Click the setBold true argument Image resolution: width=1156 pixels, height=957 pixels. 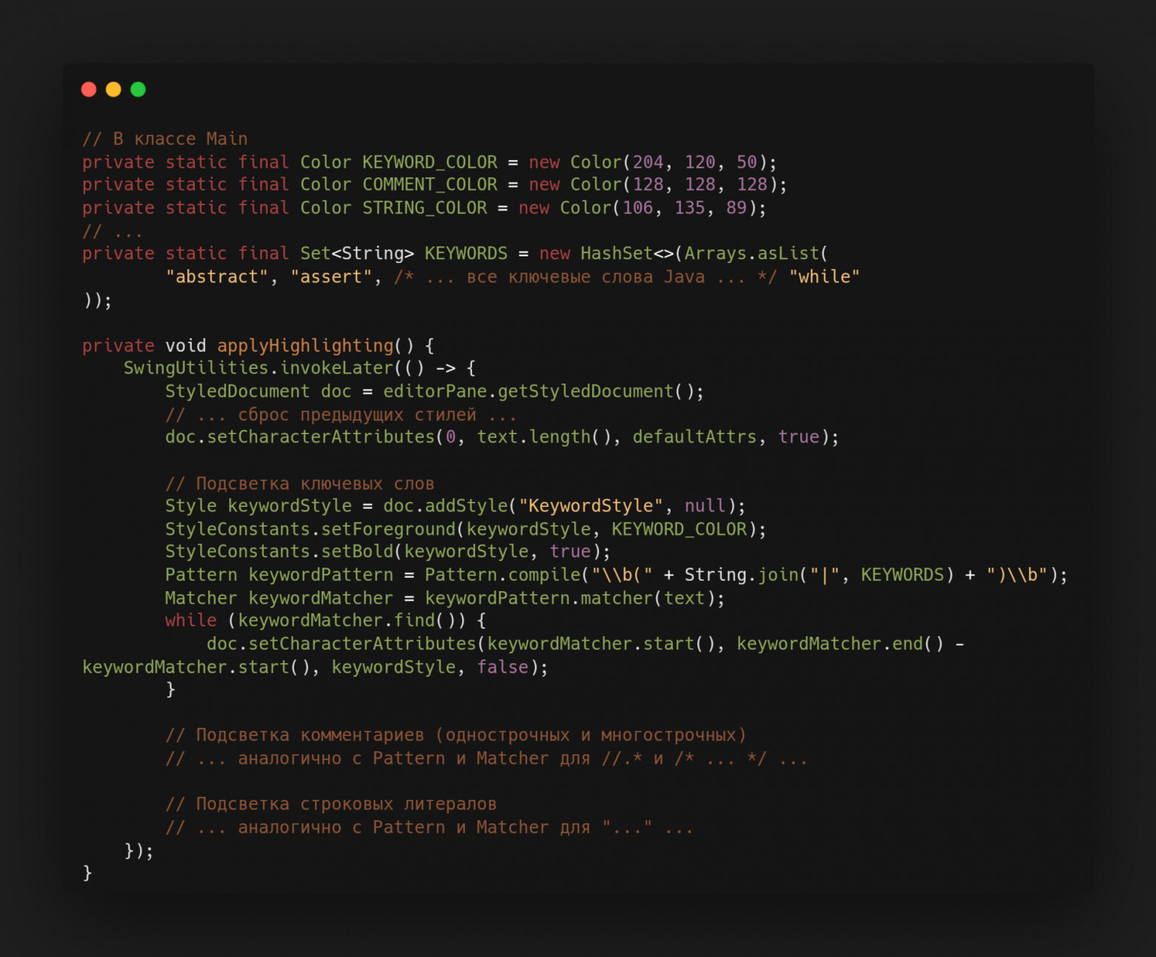tap(571, 551)
